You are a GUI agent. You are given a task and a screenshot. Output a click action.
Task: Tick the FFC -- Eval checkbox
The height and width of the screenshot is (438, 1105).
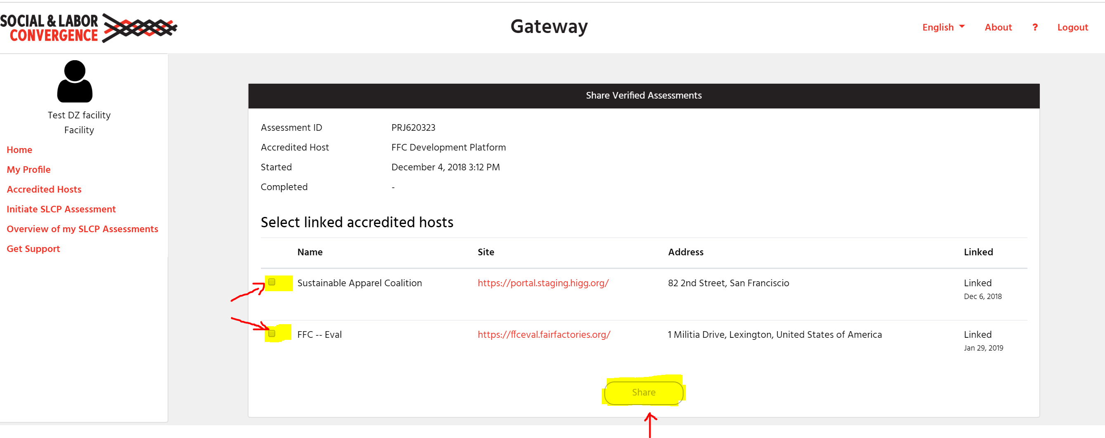tap(272, 333)
